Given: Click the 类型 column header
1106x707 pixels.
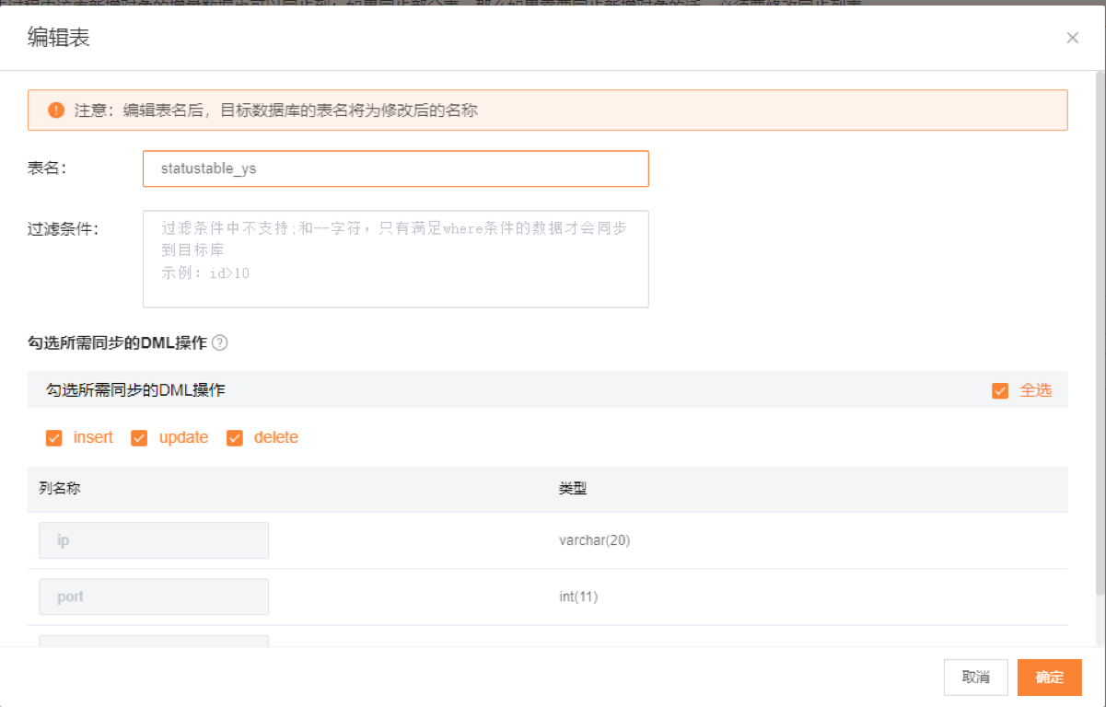Looking at the screenshot, I should click(572, 489).
